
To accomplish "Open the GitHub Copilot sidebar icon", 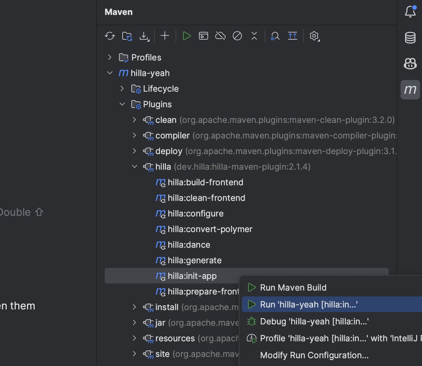I will point(410,63).
